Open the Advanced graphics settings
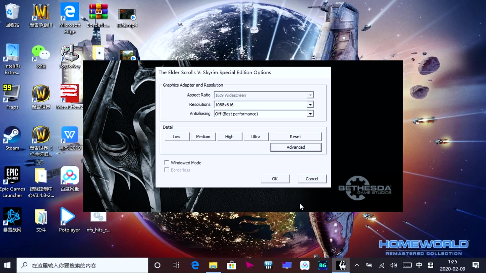486x273 pixels. click(x=296, y=147)
